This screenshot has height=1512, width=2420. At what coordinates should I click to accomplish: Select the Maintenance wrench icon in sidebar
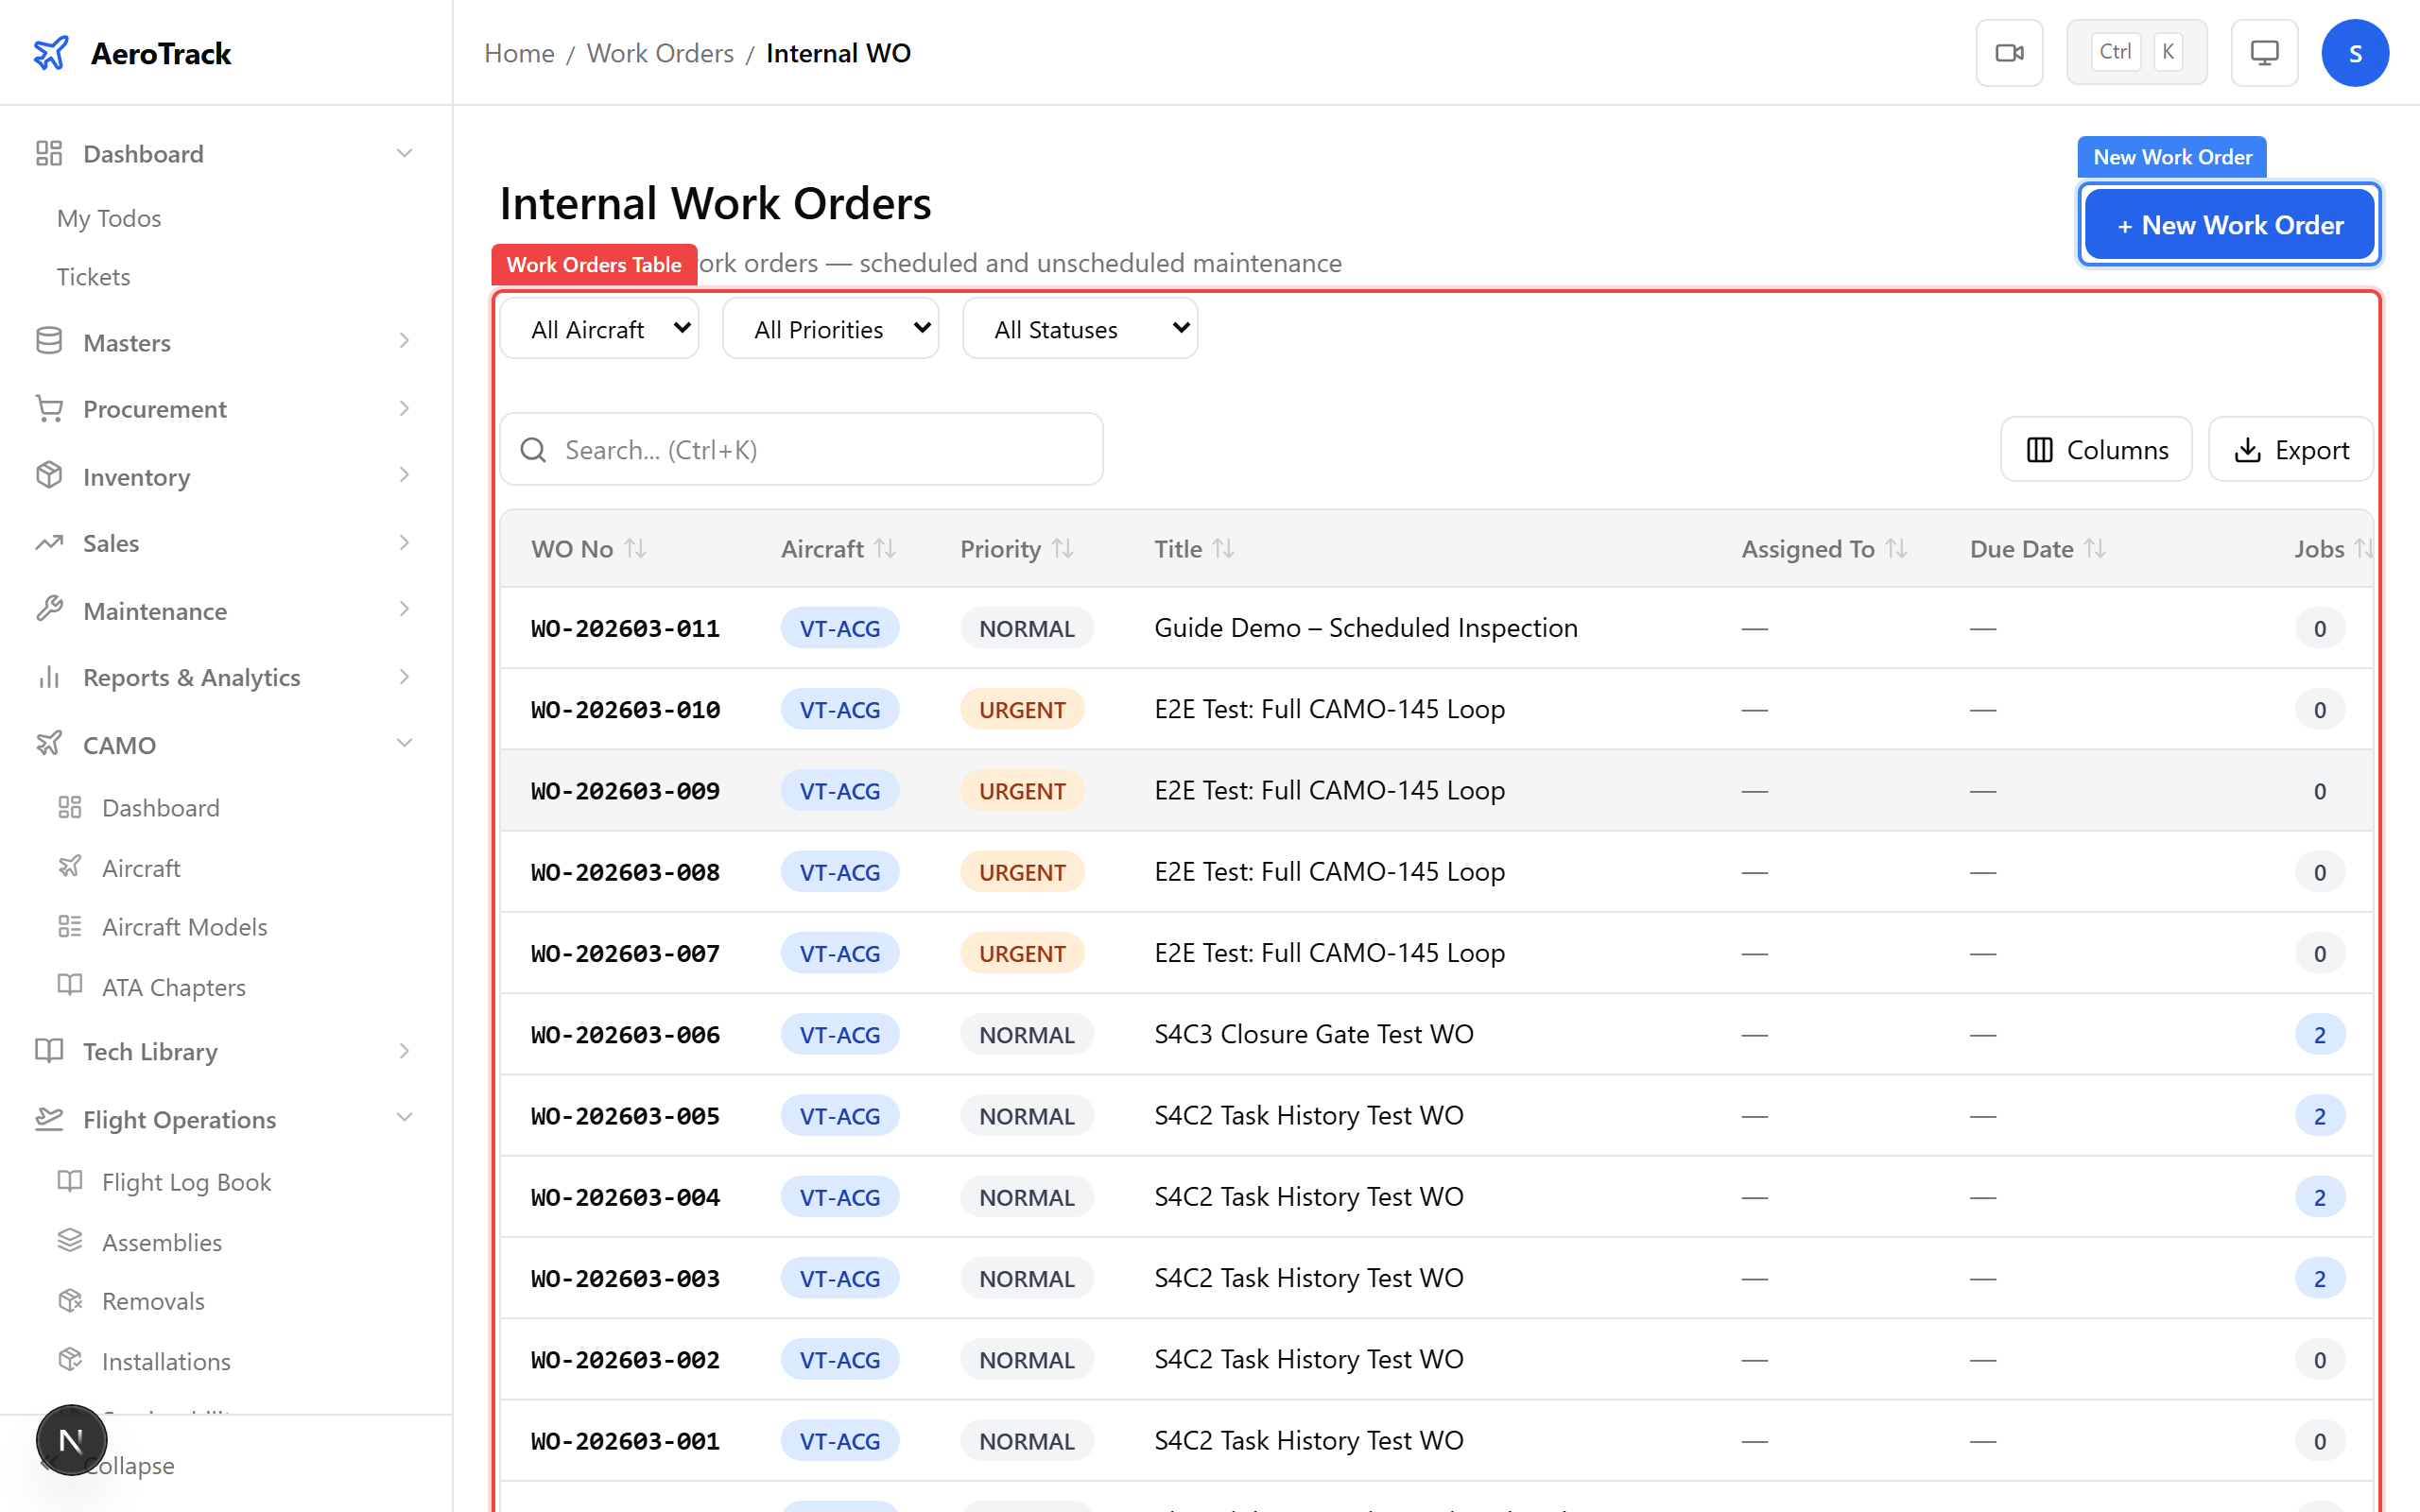click(50, 610)
